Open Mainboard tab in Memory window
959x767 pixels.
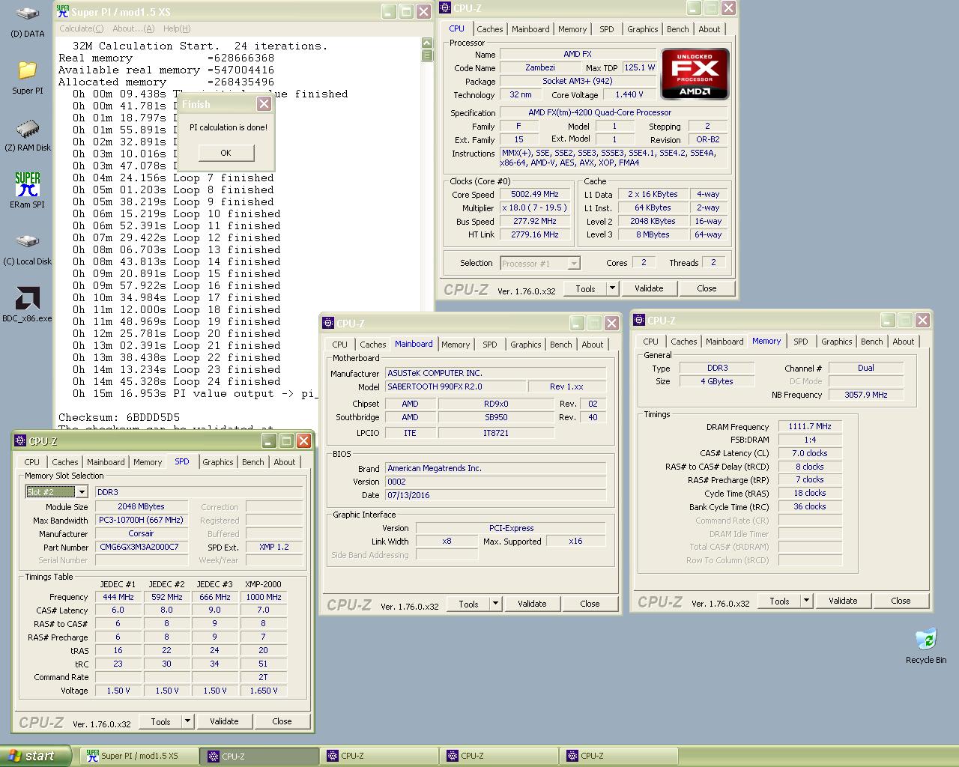(724, 342)
